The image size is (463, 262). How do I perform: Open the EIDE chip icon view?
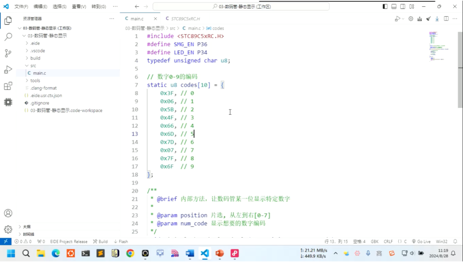click(x=8, y=102)
